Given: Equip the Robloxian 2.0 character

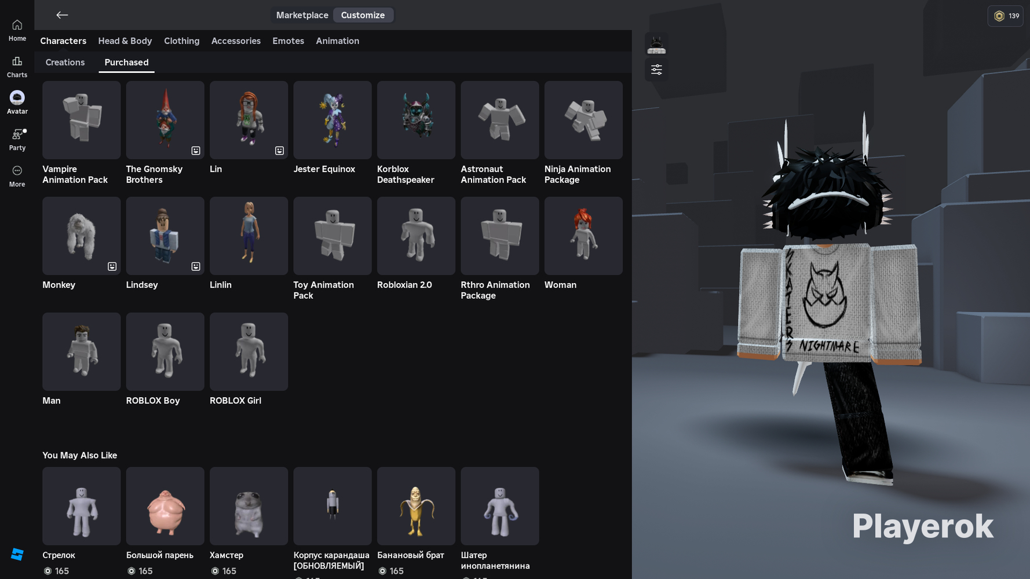Looking at the screenshot, I should pos(416,236).
